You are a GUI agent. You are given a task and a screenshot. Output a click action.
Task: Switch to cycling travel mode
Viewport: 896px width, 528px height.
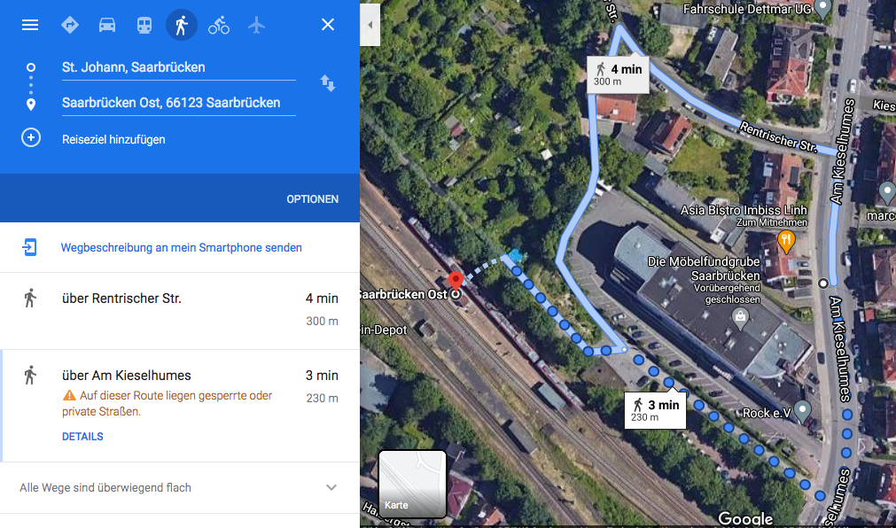click(x=219, y=25)
